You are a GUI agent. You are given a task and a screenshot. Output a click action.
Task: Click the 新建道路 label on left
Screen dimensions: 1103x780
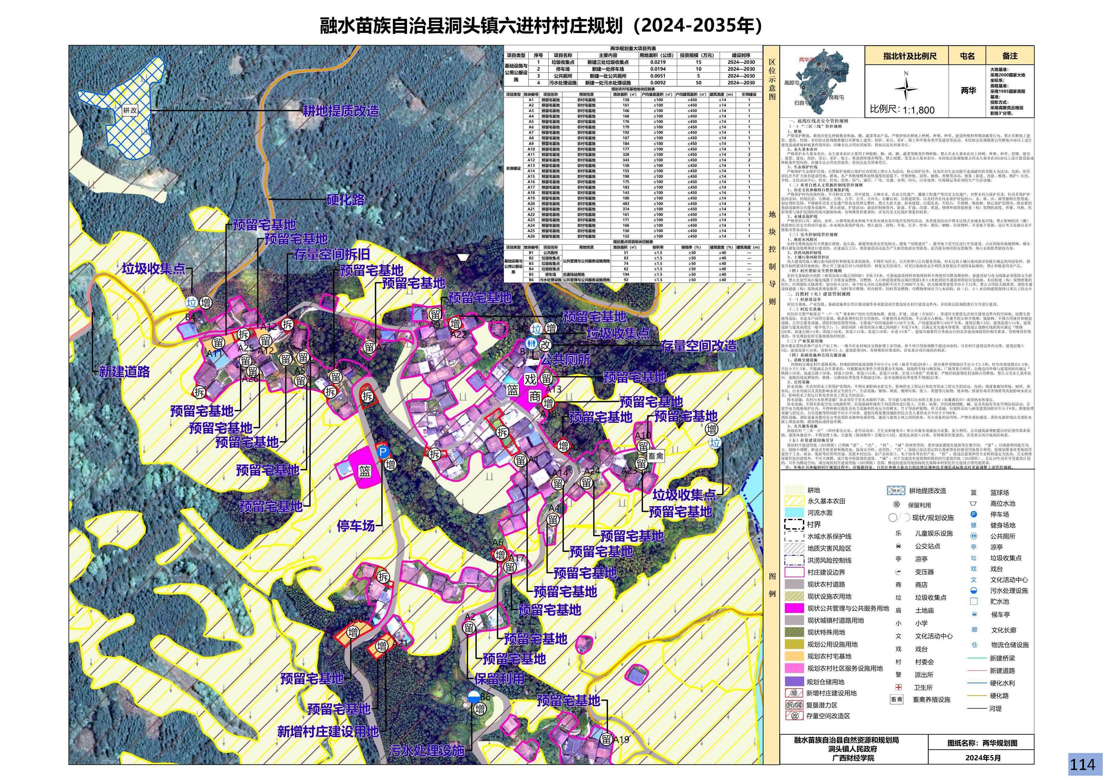tap(124, 371)
